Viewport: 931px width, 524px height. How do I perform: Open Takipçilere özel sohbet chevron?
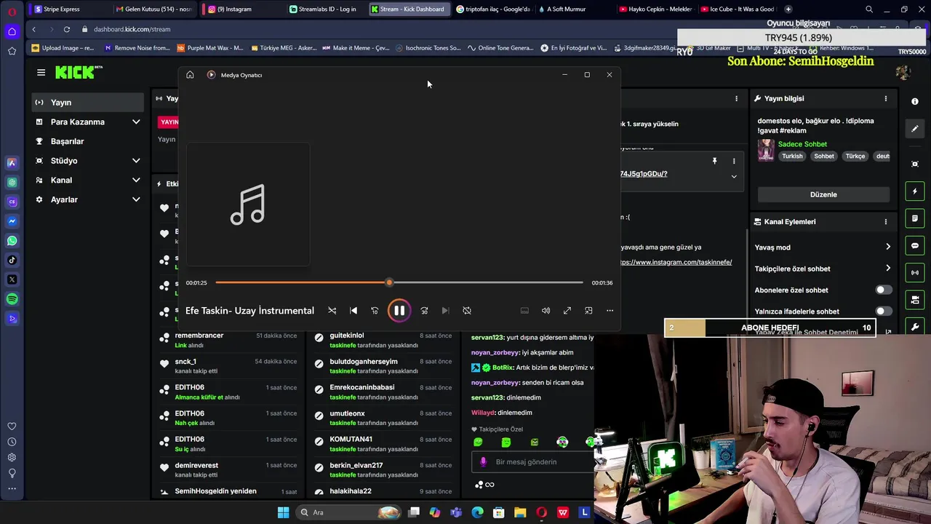(888, 269)
